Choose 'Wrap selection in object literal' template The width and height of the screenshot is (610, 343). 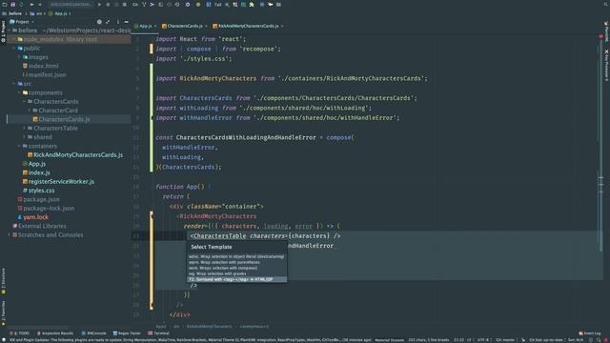click(x=236, y=256)
